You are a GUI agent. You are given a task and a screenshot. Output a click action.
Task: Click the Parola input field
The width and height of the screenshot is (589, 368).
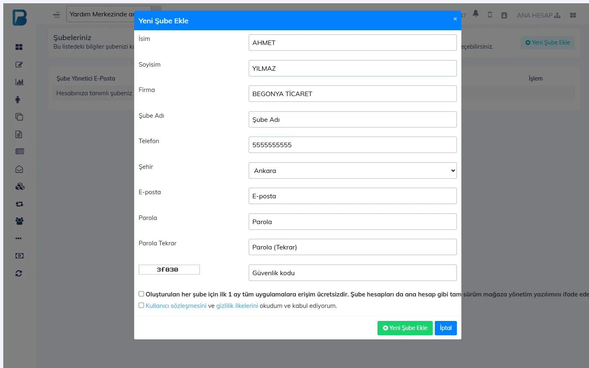coord(353,222)
